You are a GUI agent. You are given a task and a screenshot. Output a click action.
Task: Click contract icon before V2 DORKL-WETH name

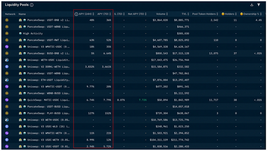pos(25,67)
